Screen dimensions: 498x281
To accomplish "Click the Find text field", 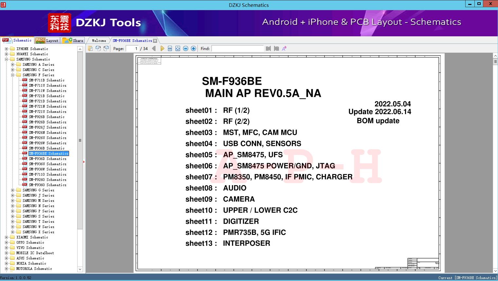I will [237, 48].
